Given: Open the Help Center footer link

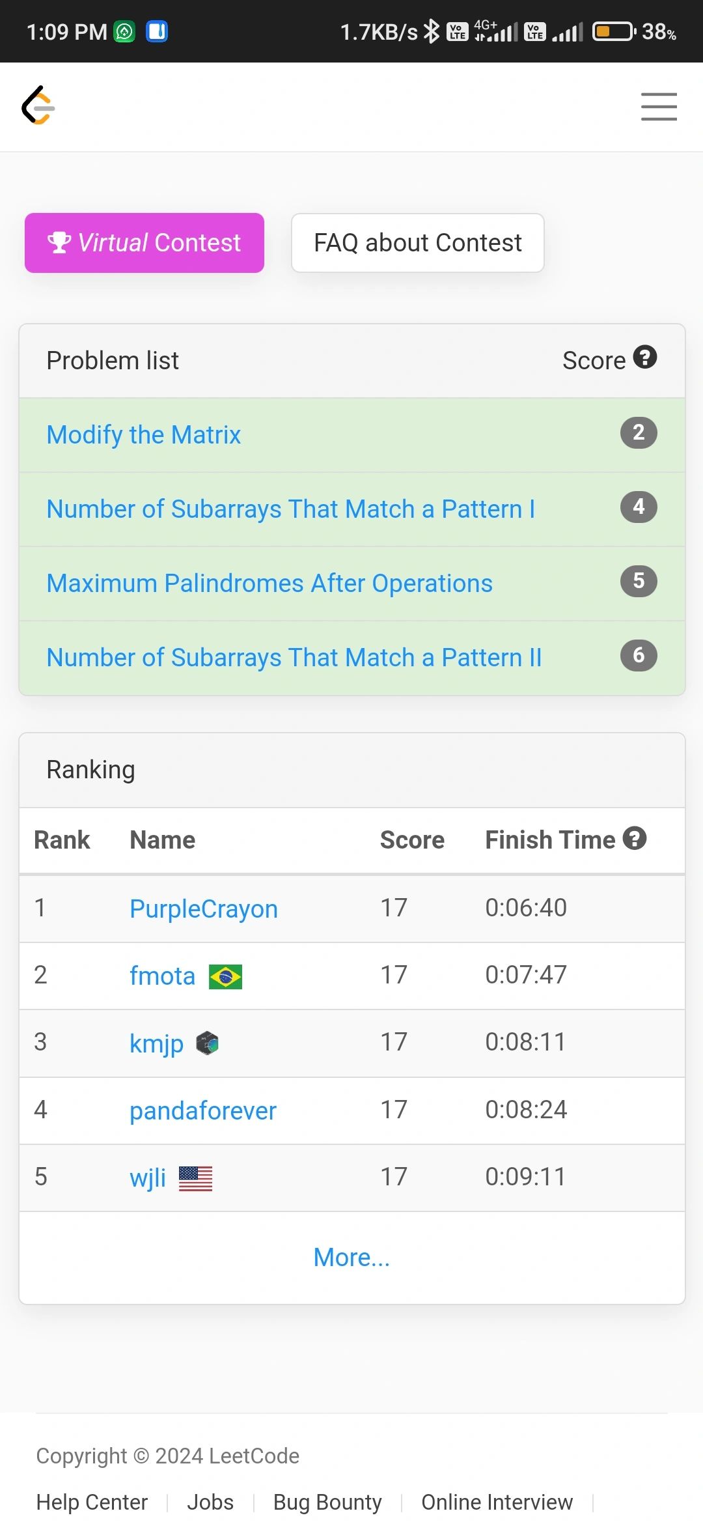Looking at the screenshot, I should click(x=92, y=1502).
